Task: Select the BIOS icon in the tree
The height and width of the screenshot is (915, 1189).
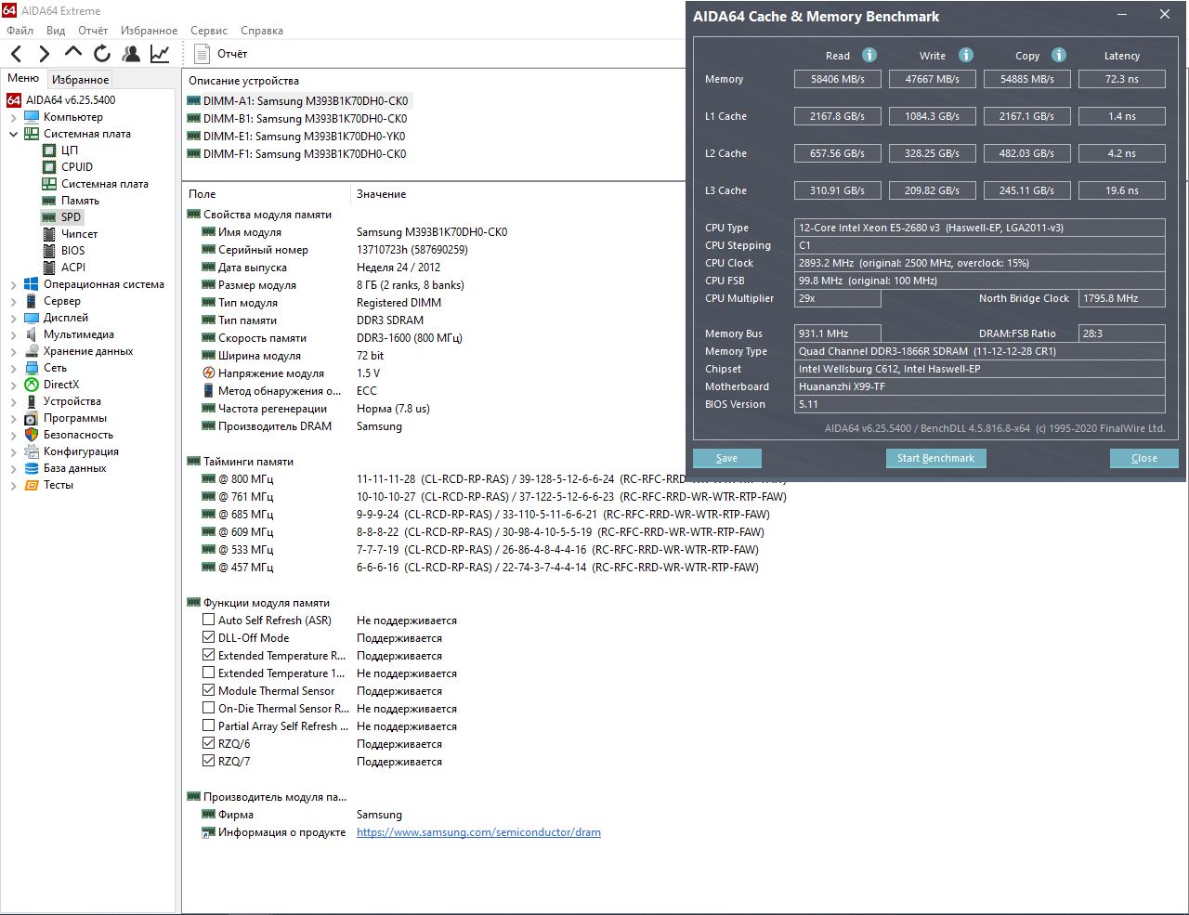Action: [49, 251]
